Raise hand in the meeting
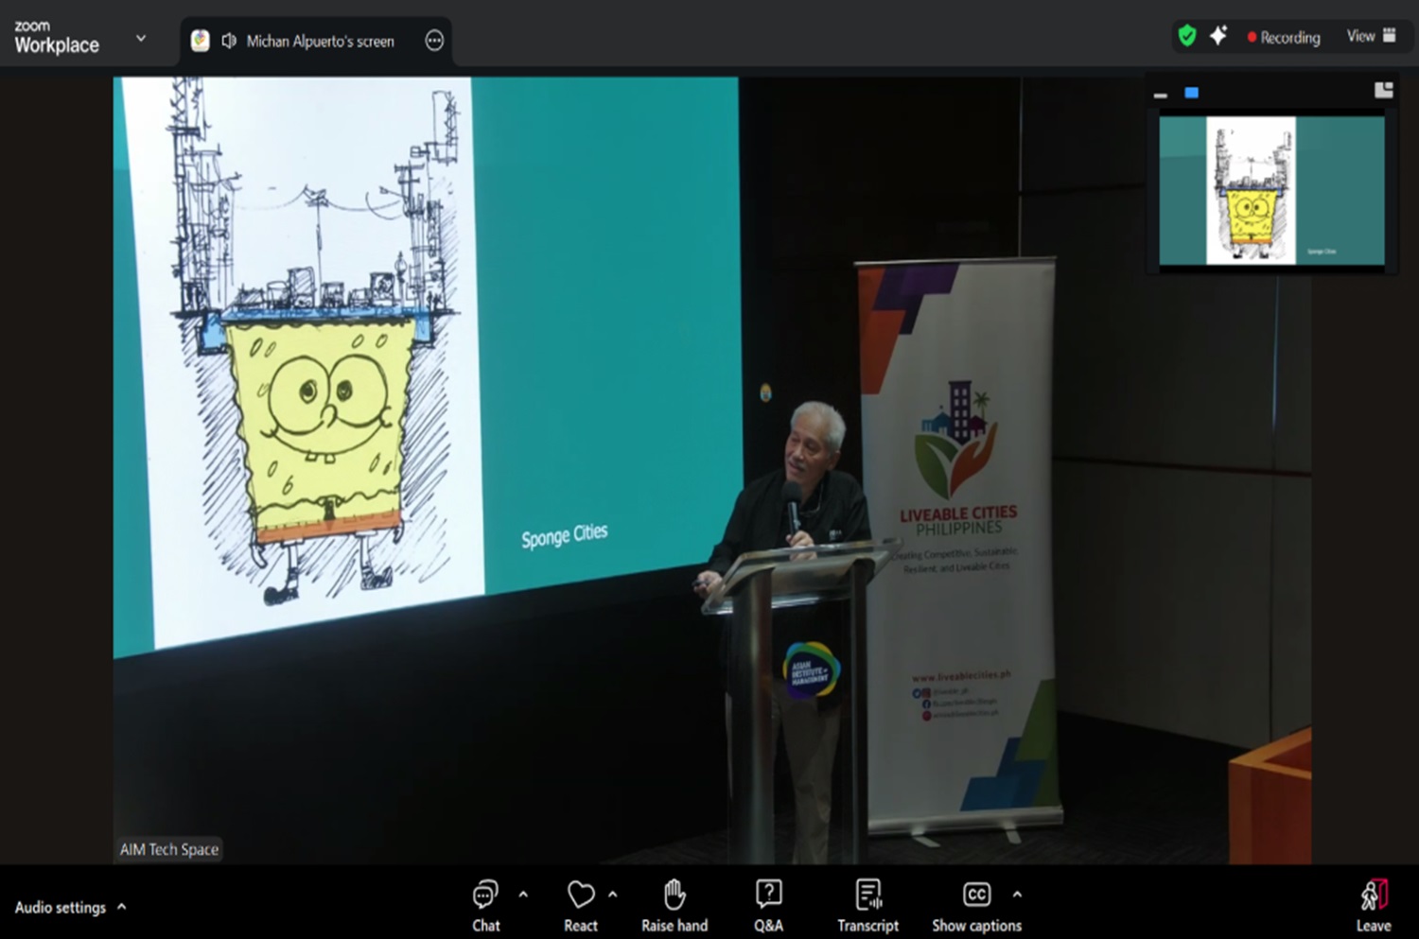The image size is (1419, 939). pos(674,905)
